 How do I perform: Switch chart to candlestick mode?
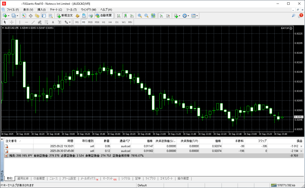pyautogui.click(x=125, y=16)
